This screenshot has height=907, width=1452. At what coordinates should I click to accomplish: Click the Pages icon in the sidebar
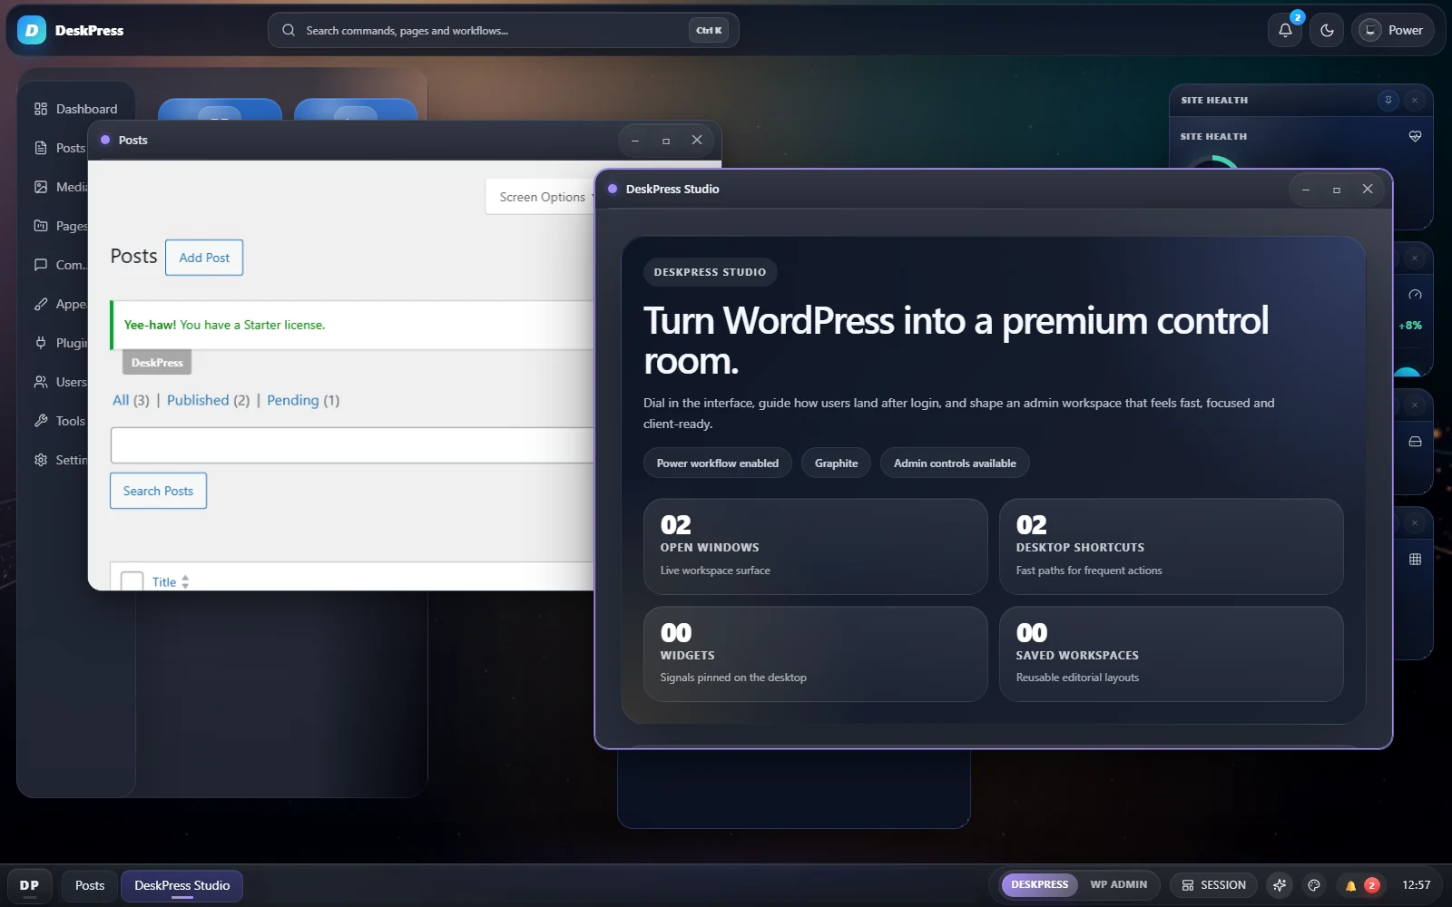point(41,226)
